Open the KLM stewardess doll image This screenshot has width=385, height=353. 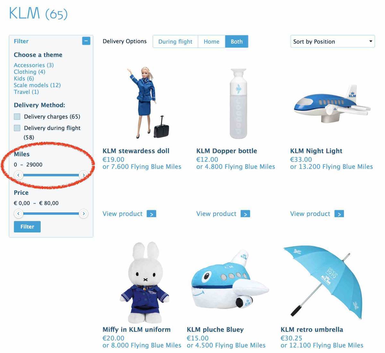click(148, 103)
